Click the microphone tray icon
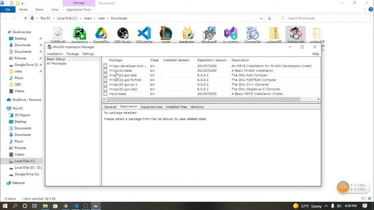 tap(333, 206)
